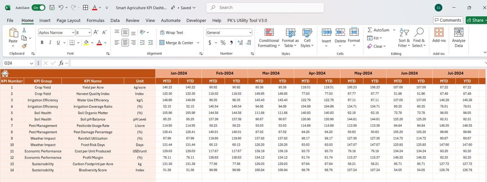Click into the formula bar

pos(278,63)
